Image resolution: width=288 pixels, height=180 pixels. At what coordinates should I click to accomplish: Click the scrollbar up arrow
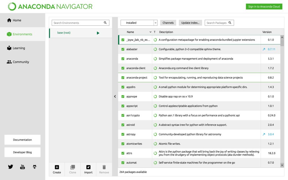point(282,37)
